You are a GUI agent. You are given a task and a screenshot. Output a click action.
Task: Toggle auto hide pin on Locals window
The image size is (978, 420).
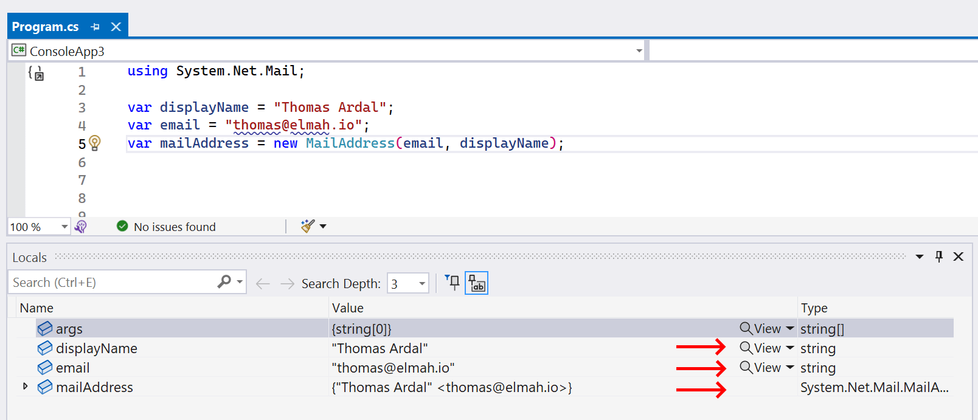click(939, 256)
